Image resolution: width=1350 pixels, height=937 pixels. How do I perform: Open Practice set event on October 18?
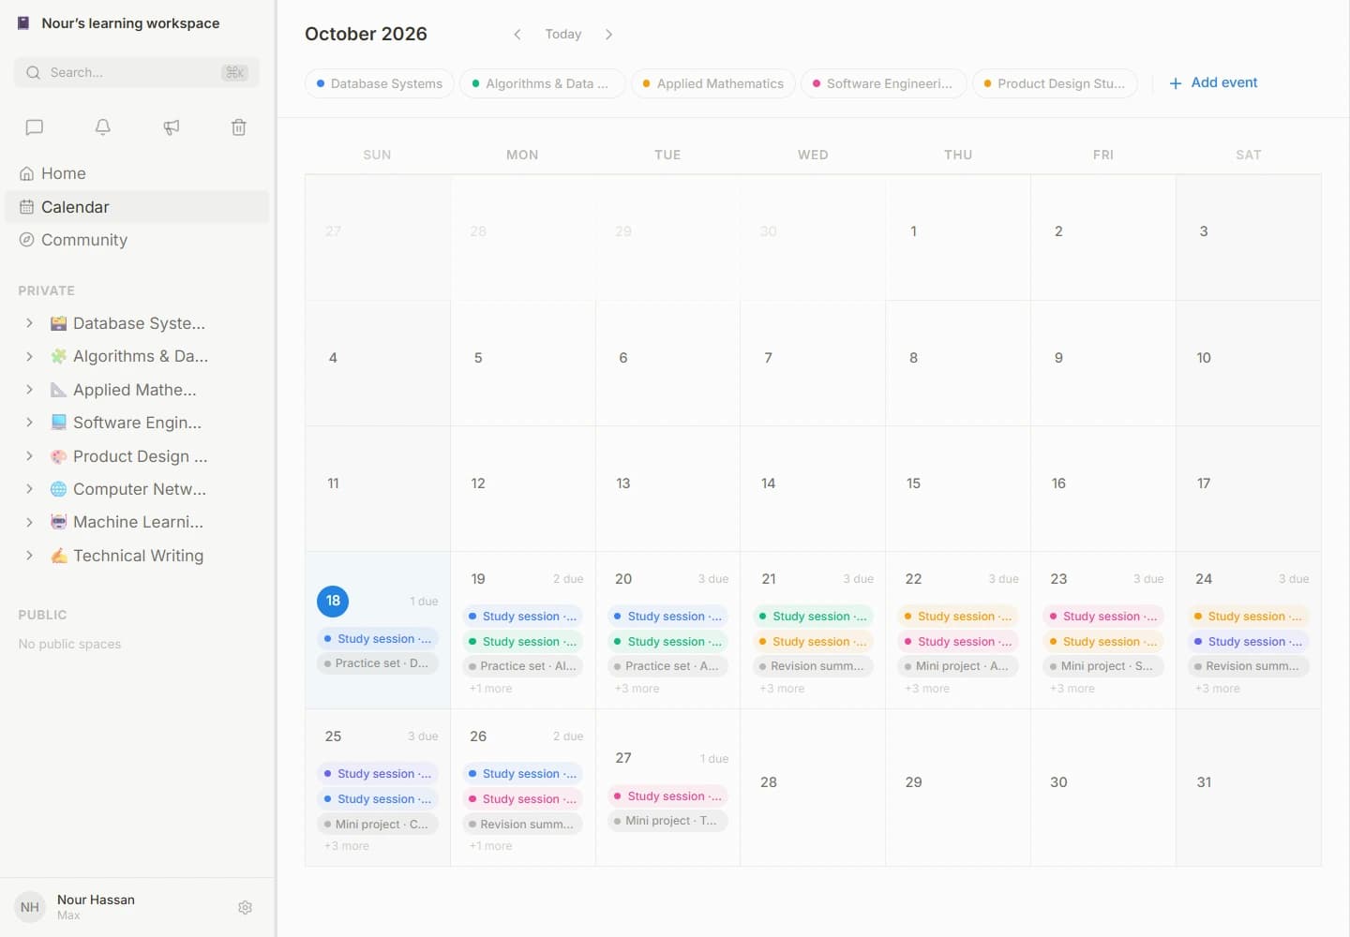click(x=378, y=663)
